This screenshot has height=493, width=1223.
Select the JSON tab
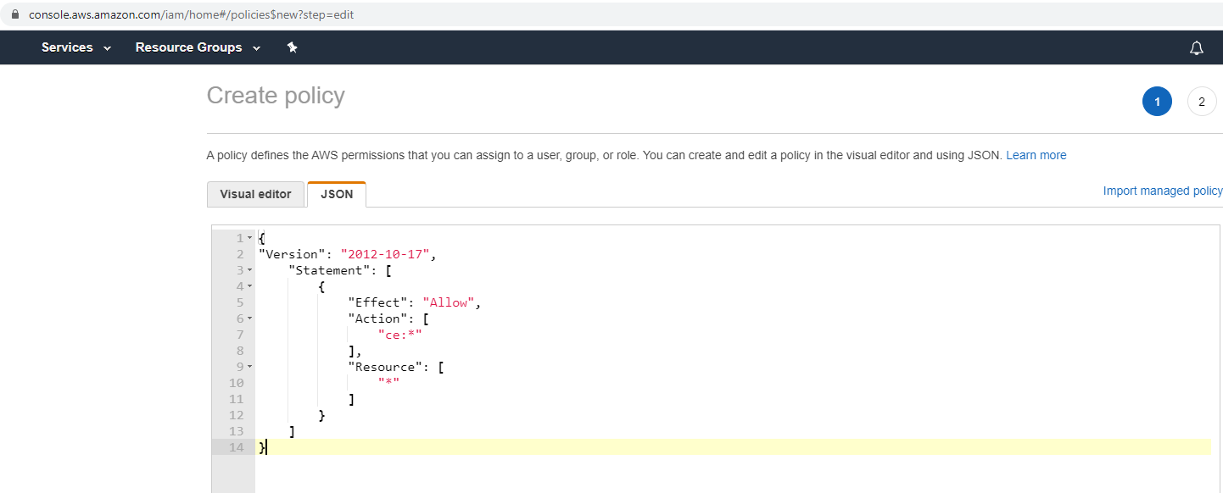(x=337, y=194)
